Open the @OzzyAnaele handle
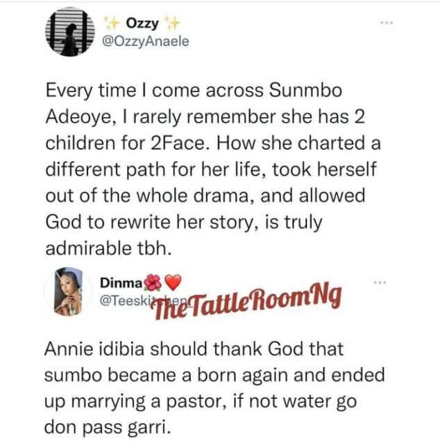Screen dimensions: 440x444 coord(143,44)
